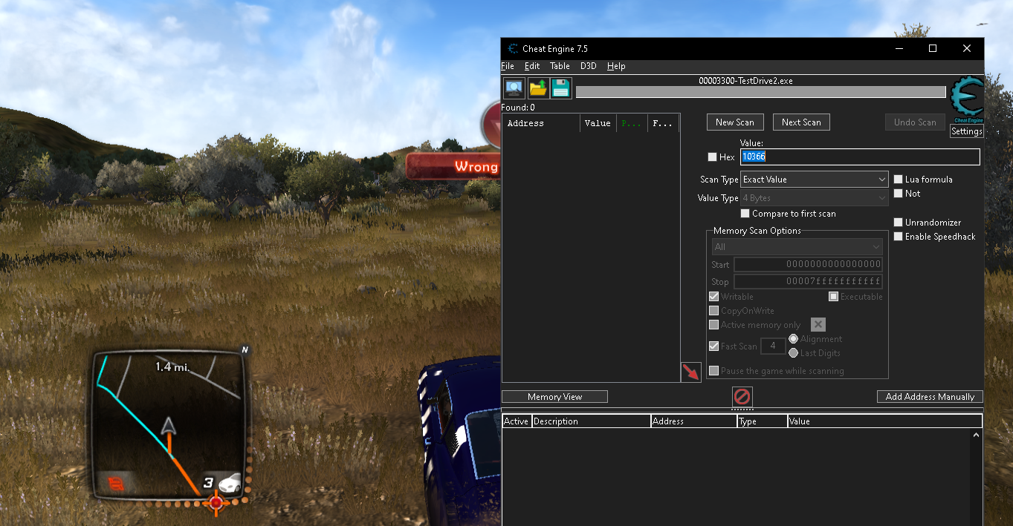The width and height of the screenshot is (1013, 526).
Task: Toggle the Fast Scan checkbox
Action: (x=714, y=346)
